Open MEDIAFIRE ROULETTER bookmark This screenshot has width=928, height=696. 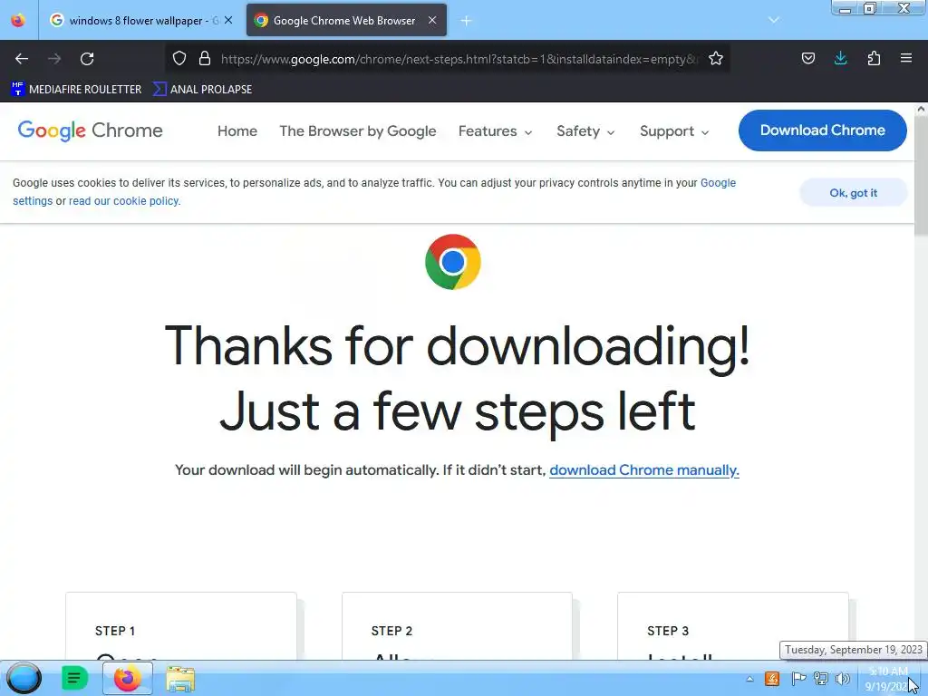point(76,90)
